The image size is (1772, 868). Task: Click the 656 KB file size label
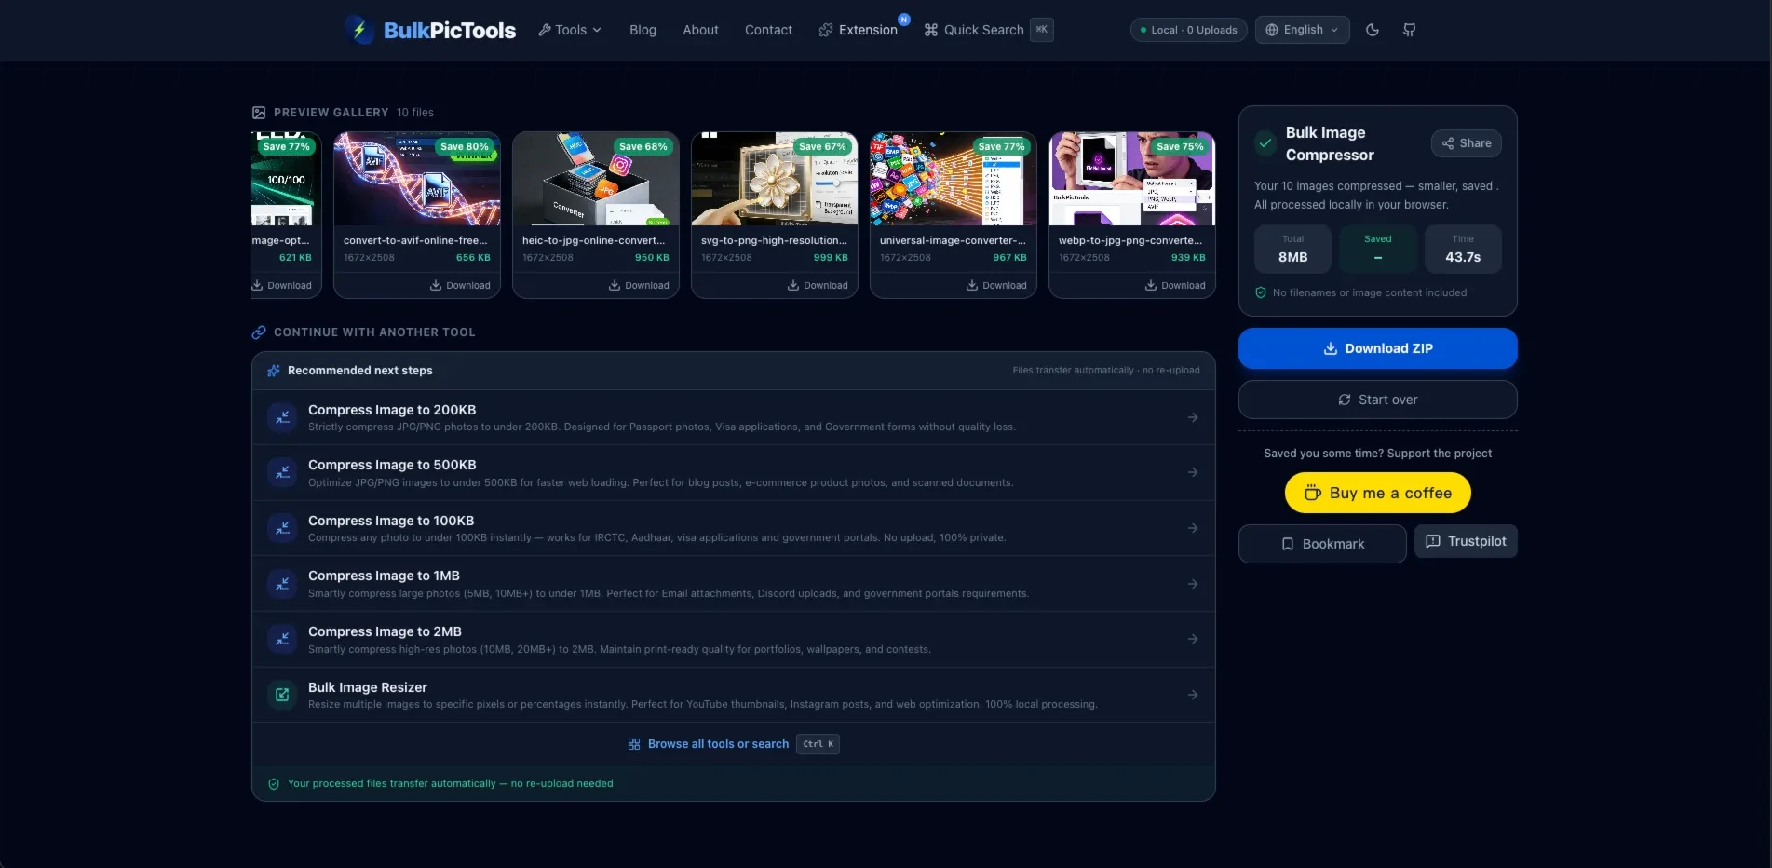473,258
